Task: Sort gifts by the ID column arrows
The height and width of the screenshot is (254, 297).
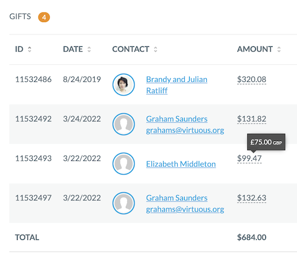Action: [29, 50]
